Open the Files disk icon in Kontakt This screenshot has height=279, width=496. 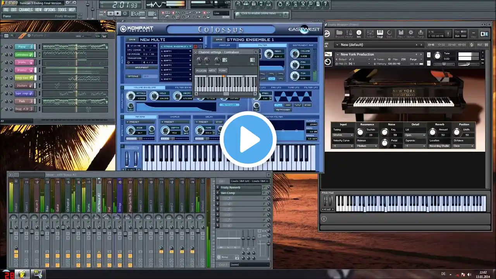400,34
